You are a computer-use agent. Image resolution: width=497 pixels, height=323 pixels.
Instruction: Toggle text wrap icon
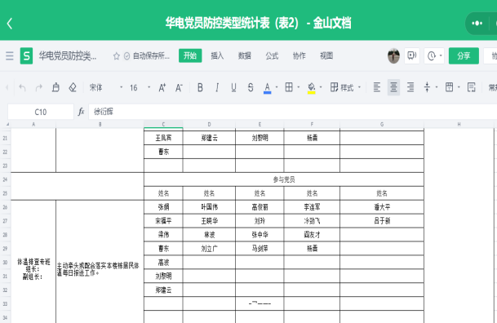[x=472, y=87]
